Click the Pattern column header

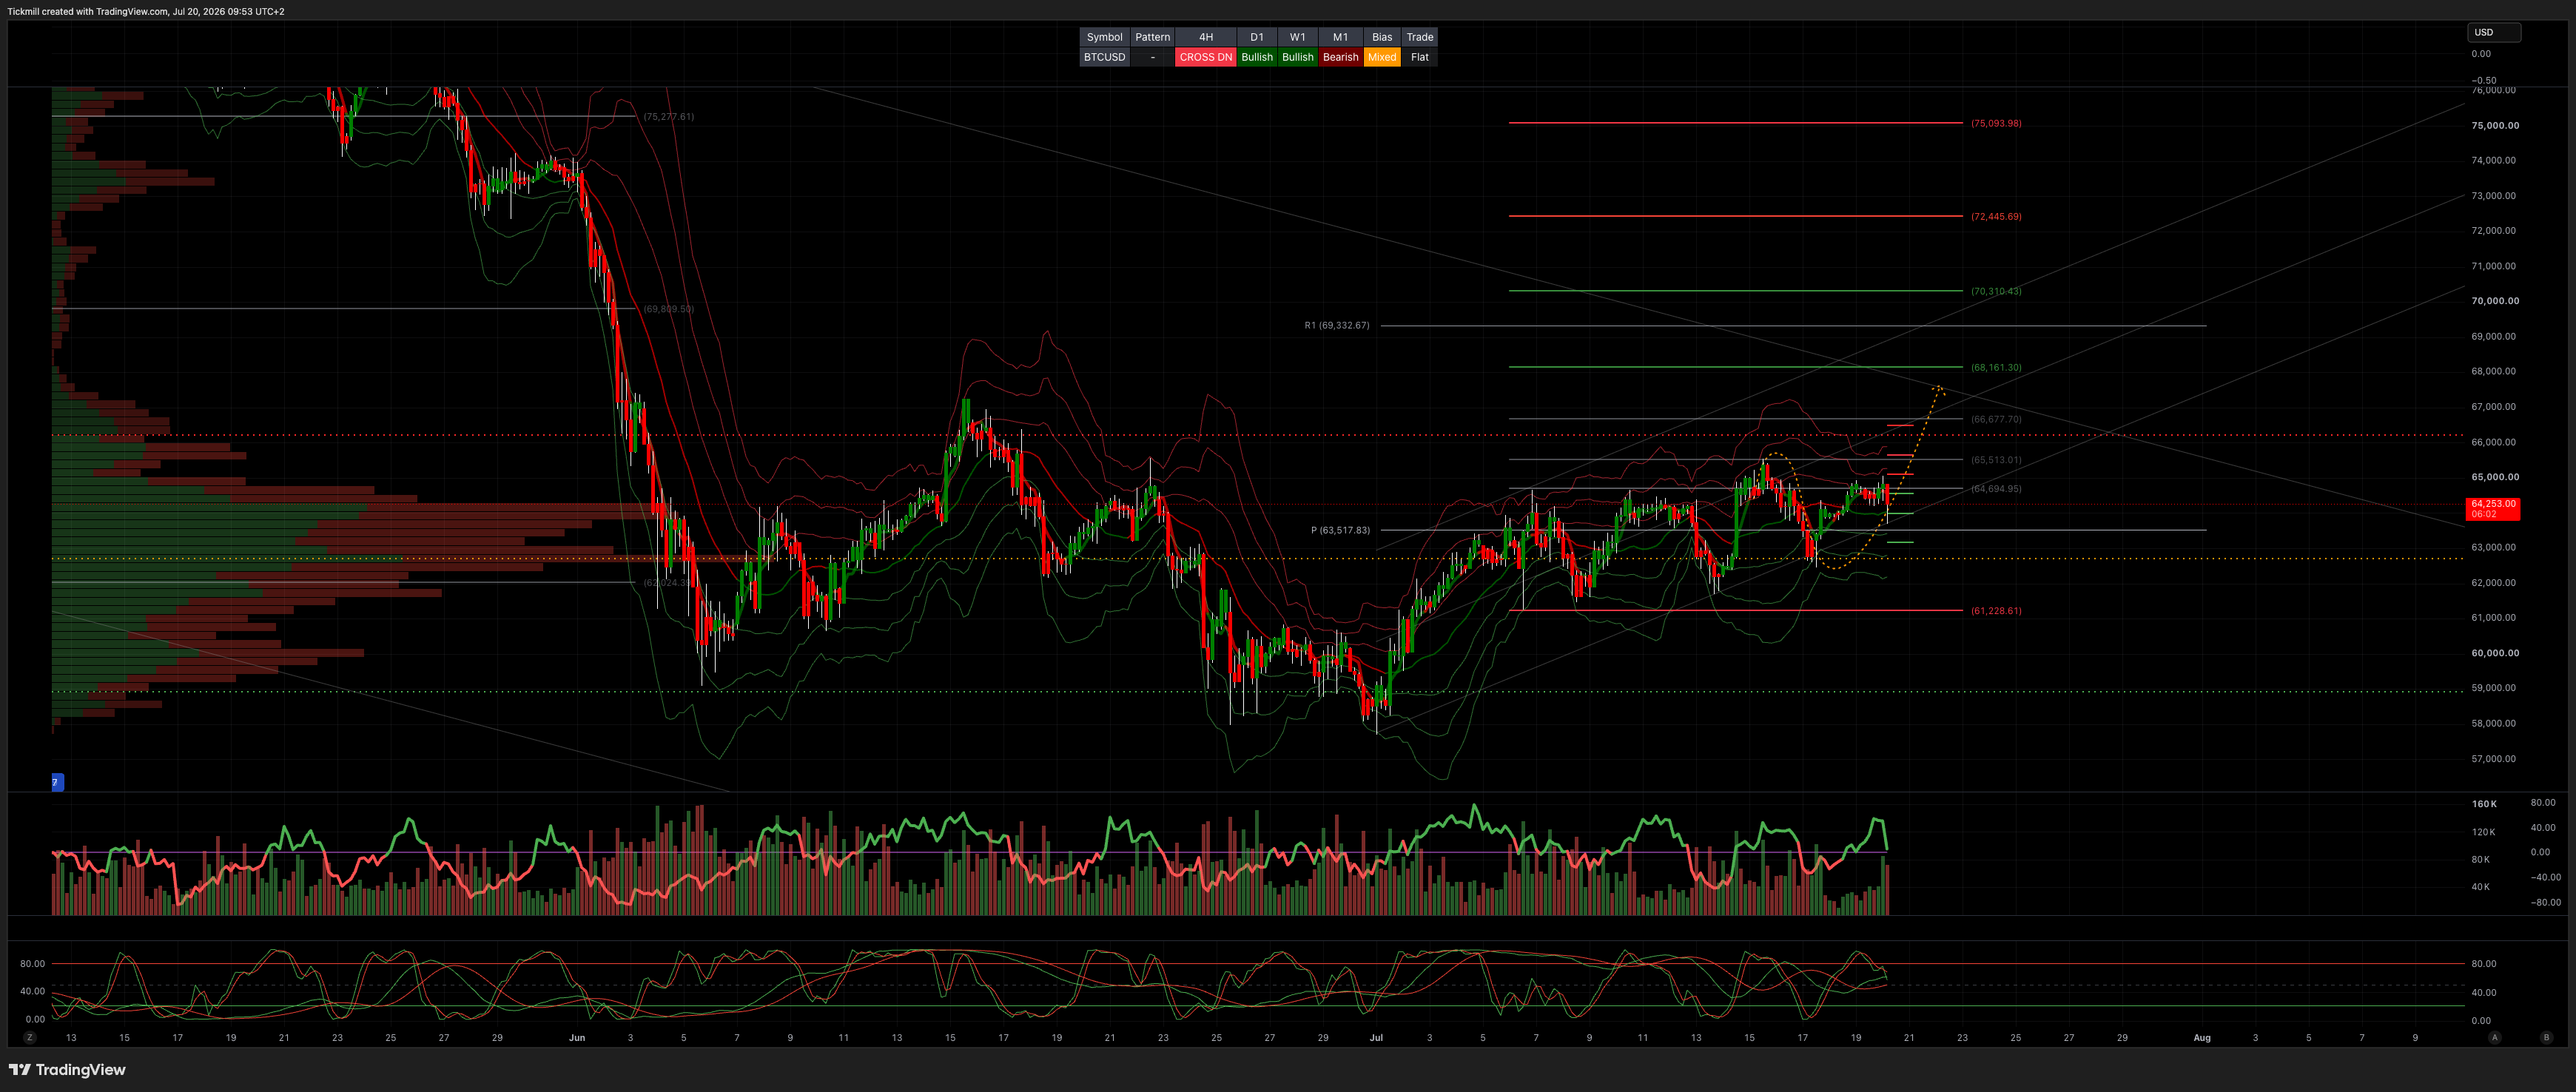point(1152,37)
